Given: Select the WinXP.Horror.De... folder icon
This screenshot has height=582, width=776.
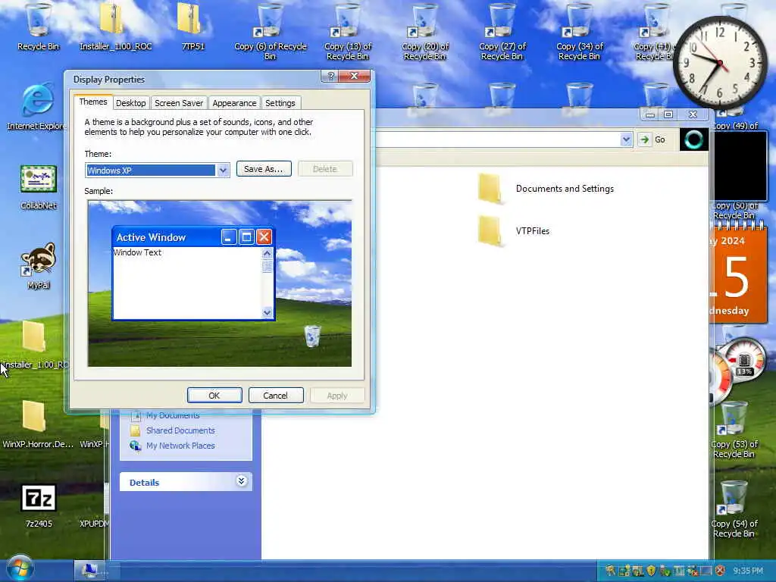Looking at the screenshot, I should pos(38,424).
